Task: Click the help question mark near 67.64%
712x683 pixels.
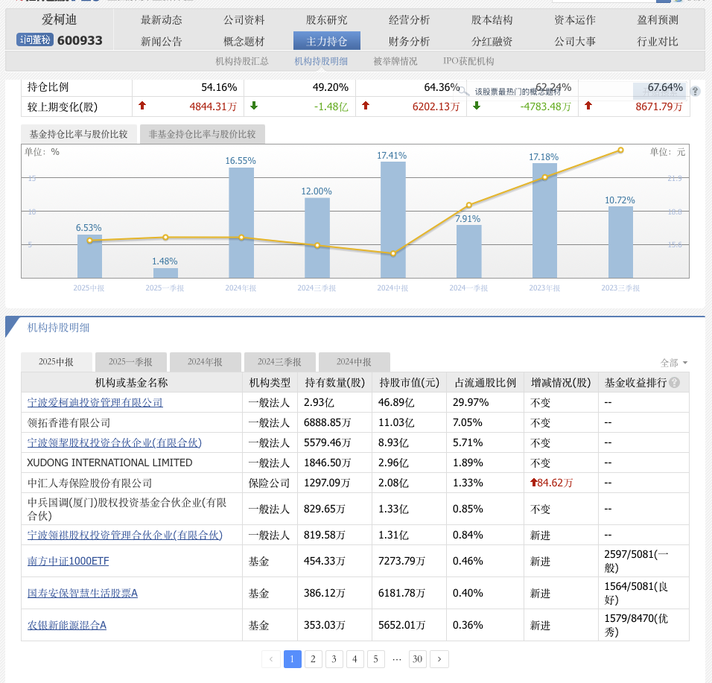Action: pyautogui.click(x=695, y=91)
